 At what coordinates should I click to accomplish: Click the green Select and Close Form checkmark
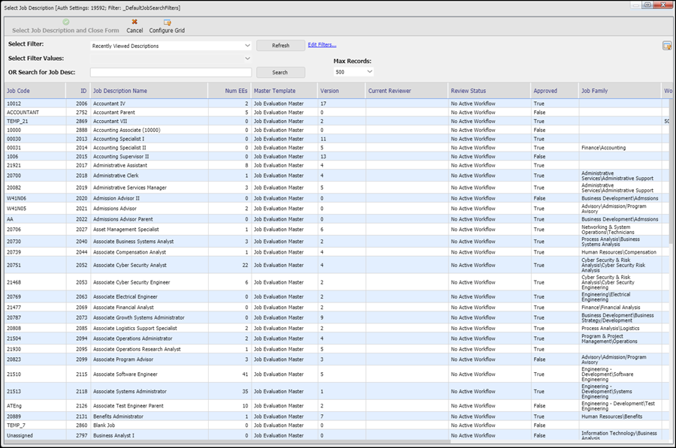pos(66,23)
